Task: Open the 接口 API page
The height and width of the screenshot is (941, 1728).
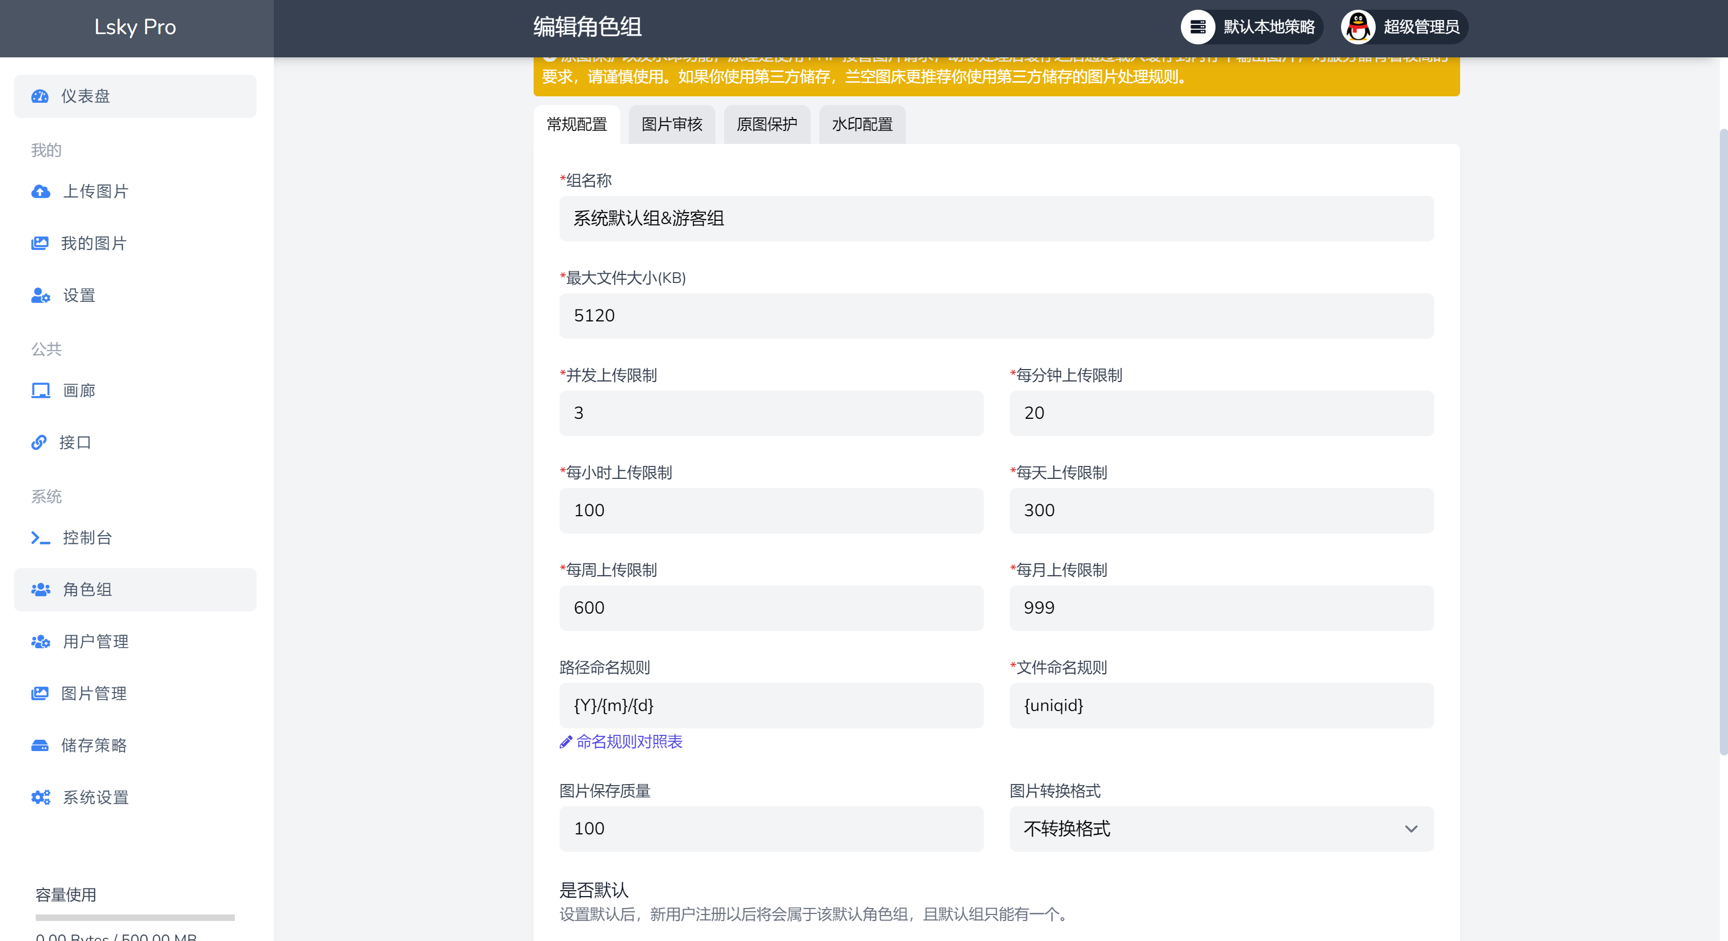Action: pos(74,442)
